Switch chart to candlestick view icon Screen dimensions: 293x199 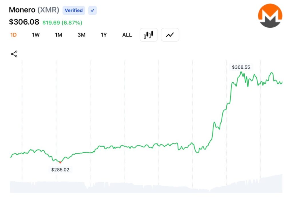(x=149, y=35)
